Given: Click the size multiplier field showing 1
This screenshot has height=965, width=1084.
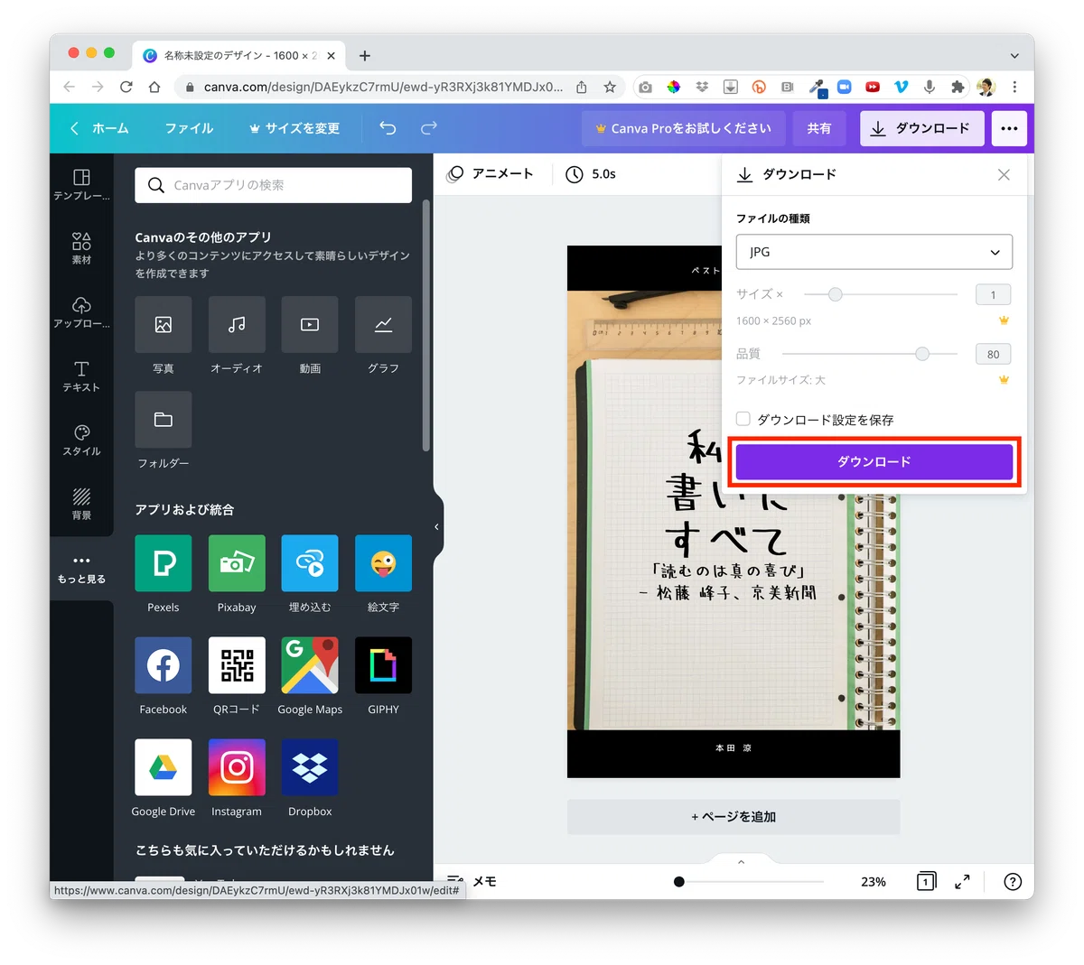Looking at the screenshot, I should pyautogui.click(x=993, y=294).
